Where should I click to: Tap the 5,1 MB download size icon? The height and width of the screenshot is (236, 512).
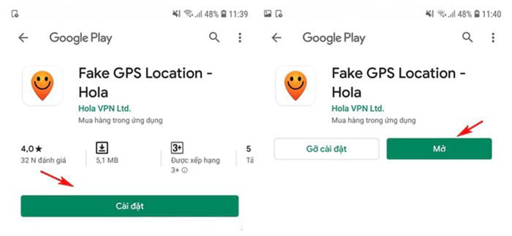[x=102, y=148]
